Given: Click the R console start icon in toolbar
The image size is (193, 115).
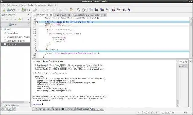Looking at the screenshot, I should pos(129,10).
